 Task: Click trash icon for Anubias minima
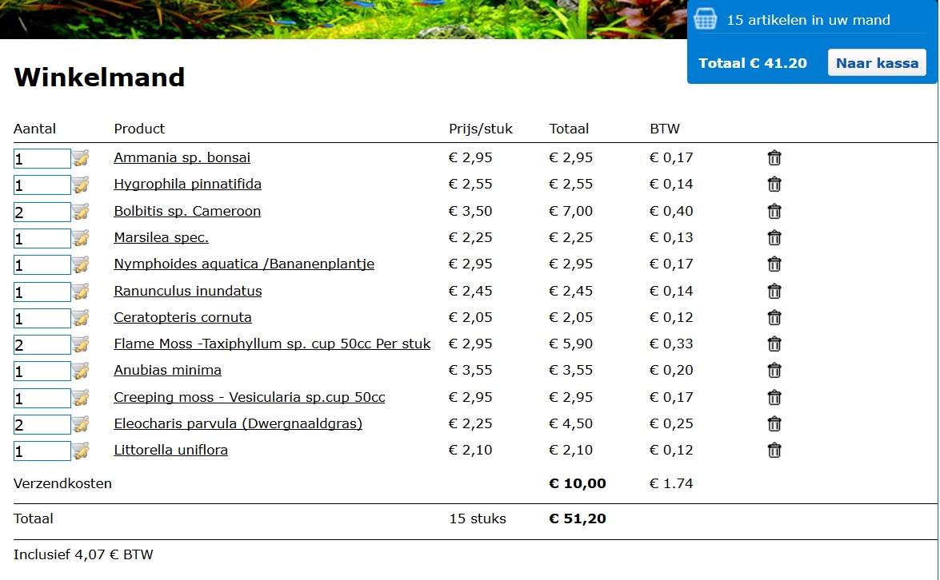point(774,371)
